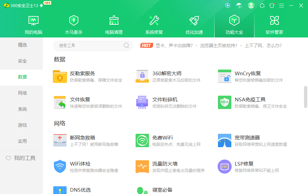This screenshot has width=308, height=194.
Task: Click the umbrella icon in title bar
Action: pyautogui.click(x=239, y=5)
